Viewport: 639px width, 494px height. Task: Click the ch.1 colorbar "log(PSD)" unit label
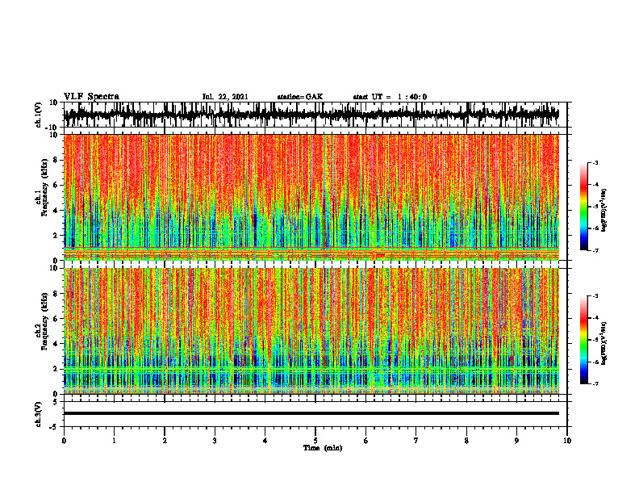coord(604,211)
